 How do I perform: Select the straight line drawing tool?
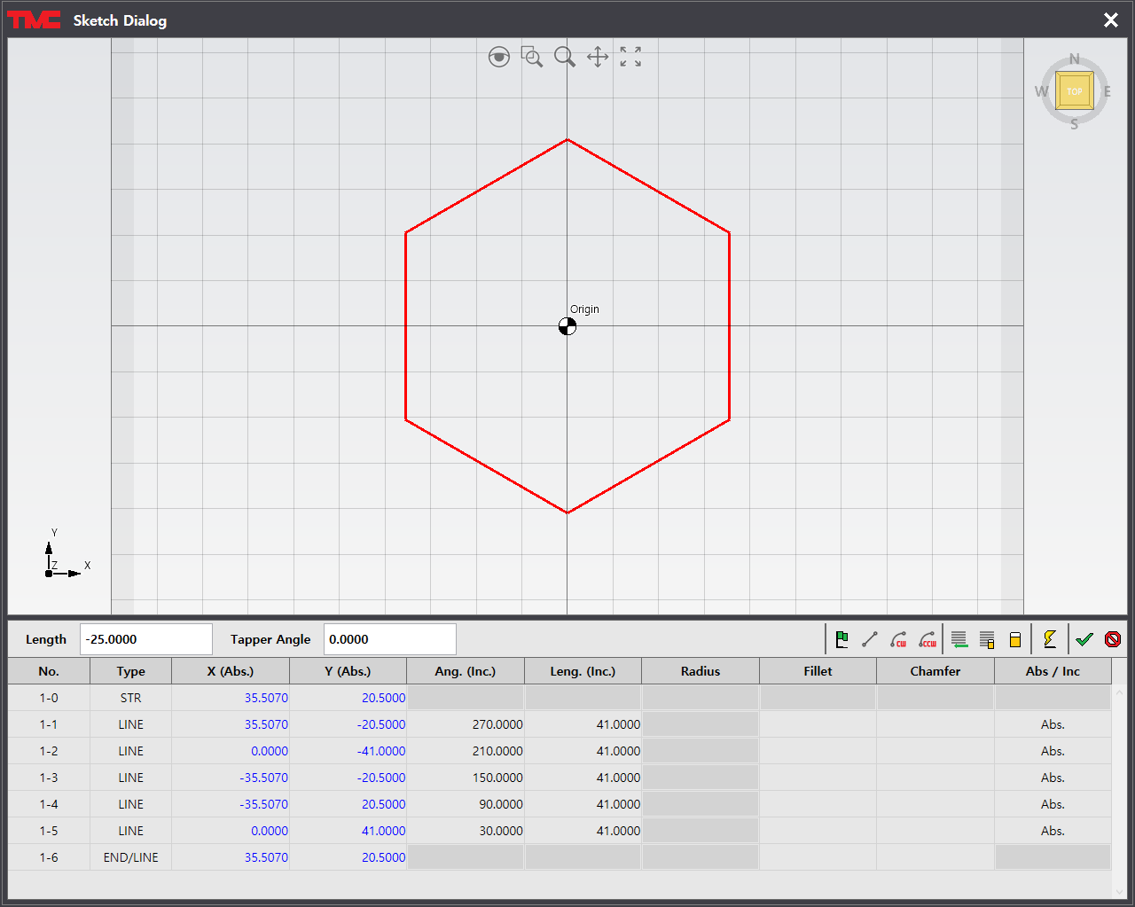click(x=870, y=639)
